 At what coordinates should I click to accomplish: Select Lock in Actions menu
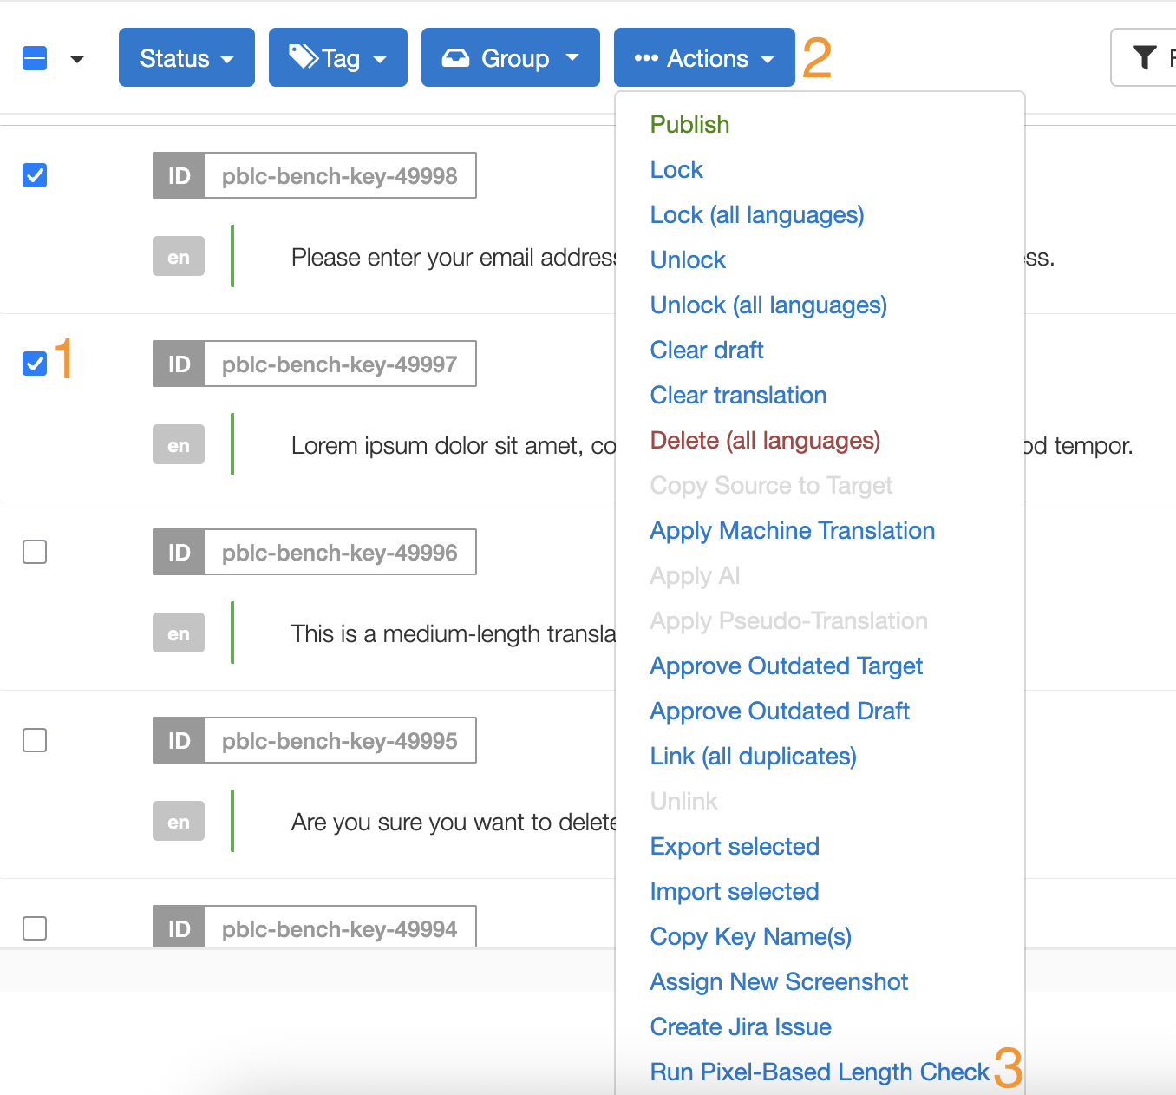click(x=676, y=169)
